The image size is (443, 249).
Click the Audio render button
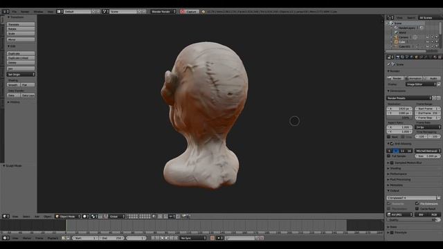point(432,78)
